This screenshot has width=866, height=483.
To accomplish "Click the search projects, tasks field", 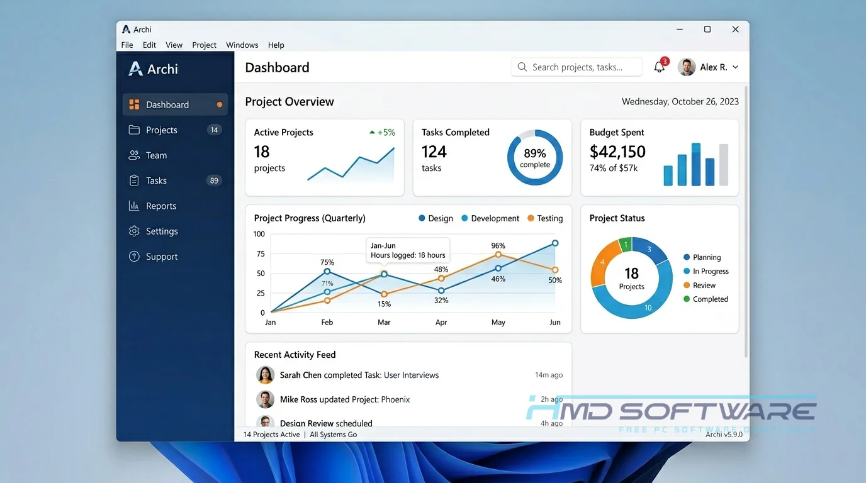I will click(576, 67).
